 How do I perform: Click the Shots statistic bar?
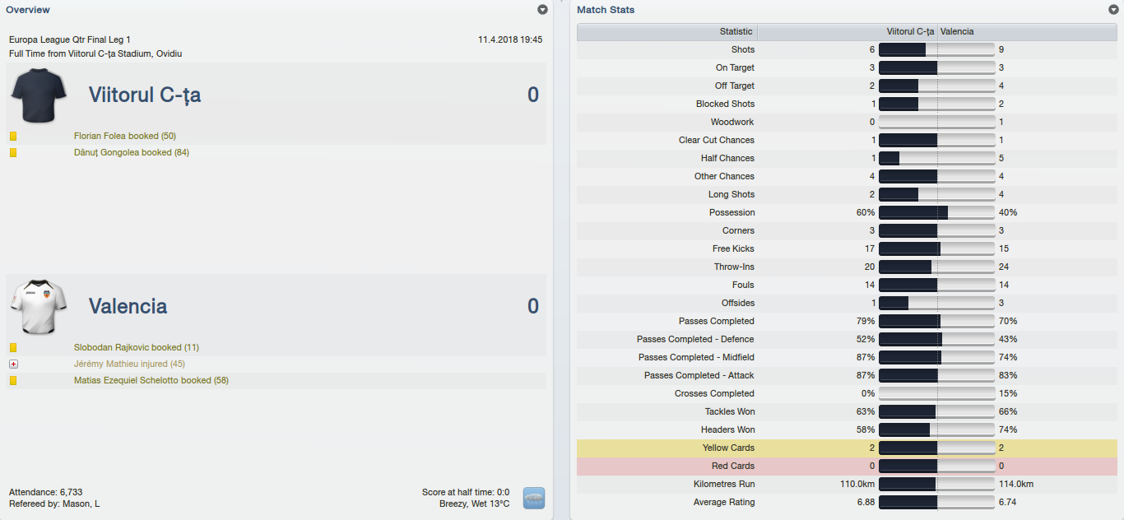[x=936, y=49]
